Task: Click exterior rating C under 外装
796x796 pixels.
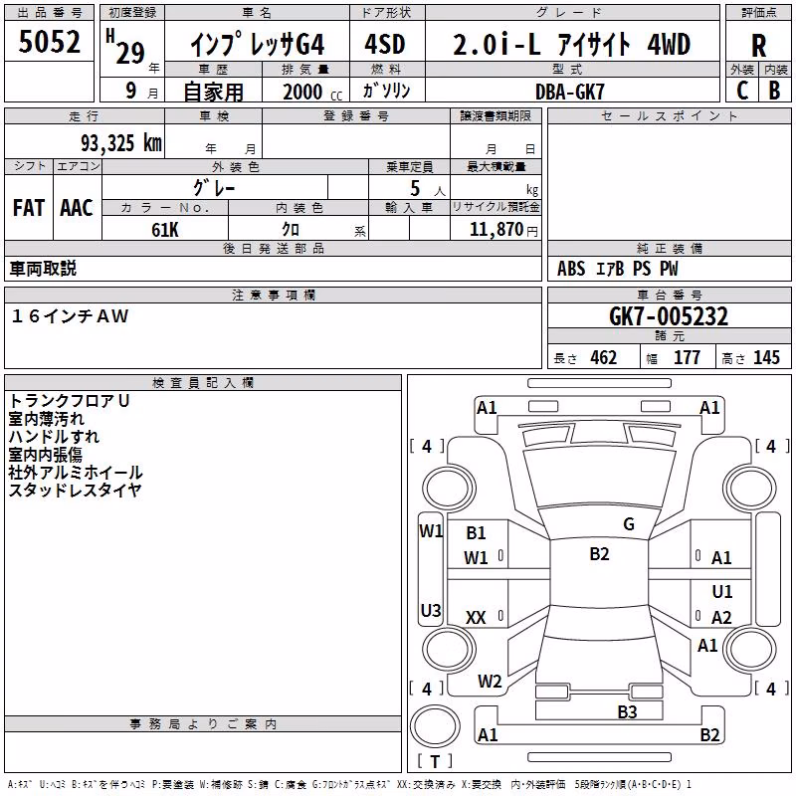Action: click(x=742, y=91)
